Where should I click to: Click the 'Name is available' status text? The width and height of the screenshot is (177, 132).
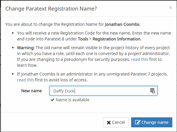coord(72,100)
